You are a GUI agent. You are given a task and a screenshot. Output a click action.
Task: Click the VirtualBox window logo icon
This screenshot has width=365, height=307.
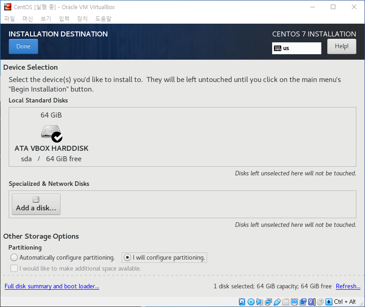tap(8, 7)
